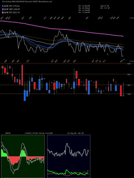Viewport: 134px width, 178px height.
Task: Click the 'DOW PT: 631.78' legend text
Action: (12, 12)
